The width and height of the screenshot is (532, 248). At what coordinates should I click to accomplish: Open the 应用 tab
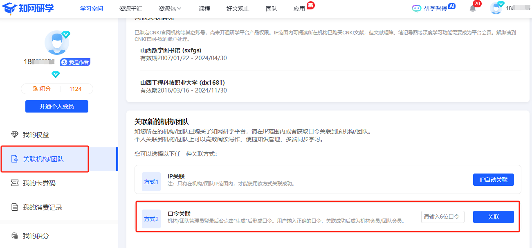point(299,9)
